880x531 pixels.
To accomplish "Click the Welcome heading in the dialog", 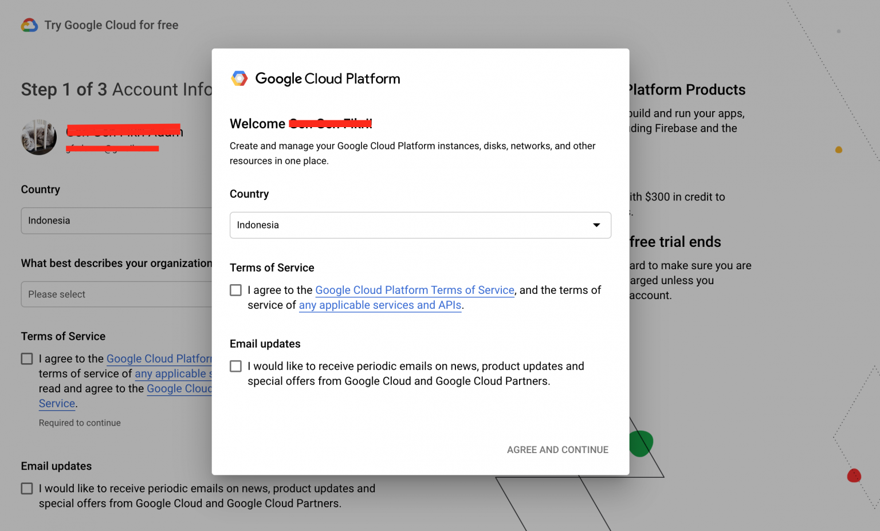I will pyautogui.click(x=258, y=124).
